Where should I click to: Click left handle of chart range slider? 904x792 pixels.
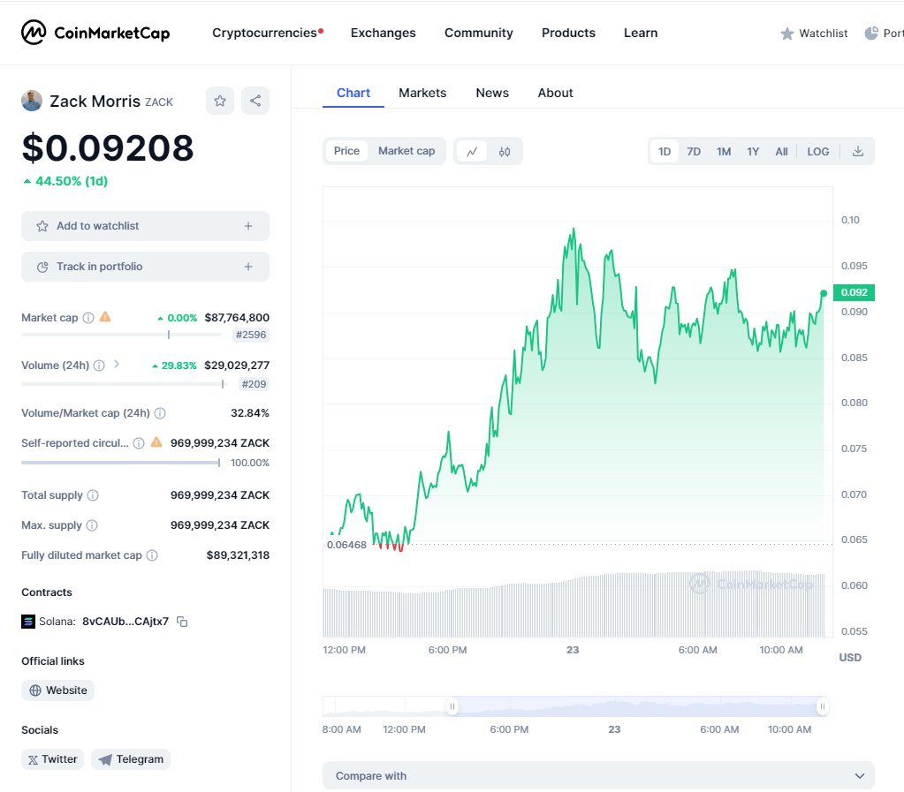tap(452, 706)
